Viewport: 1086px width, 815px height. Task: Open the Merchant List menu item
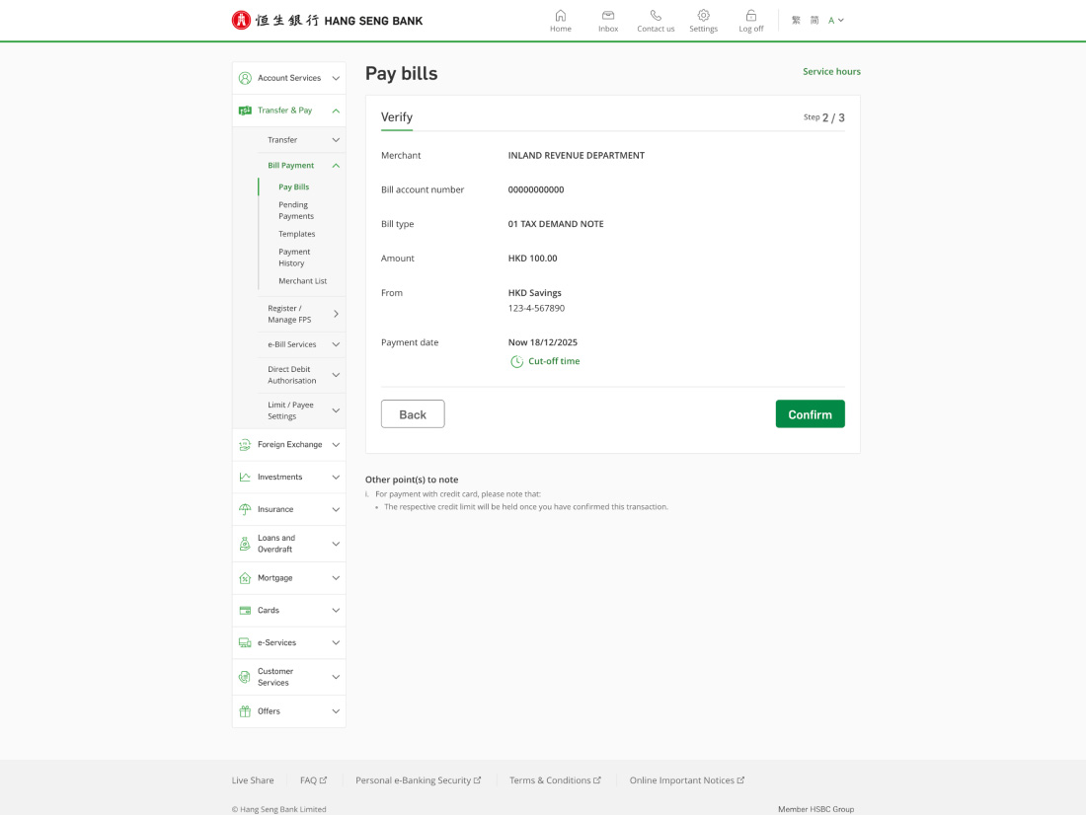click(302, 281)
